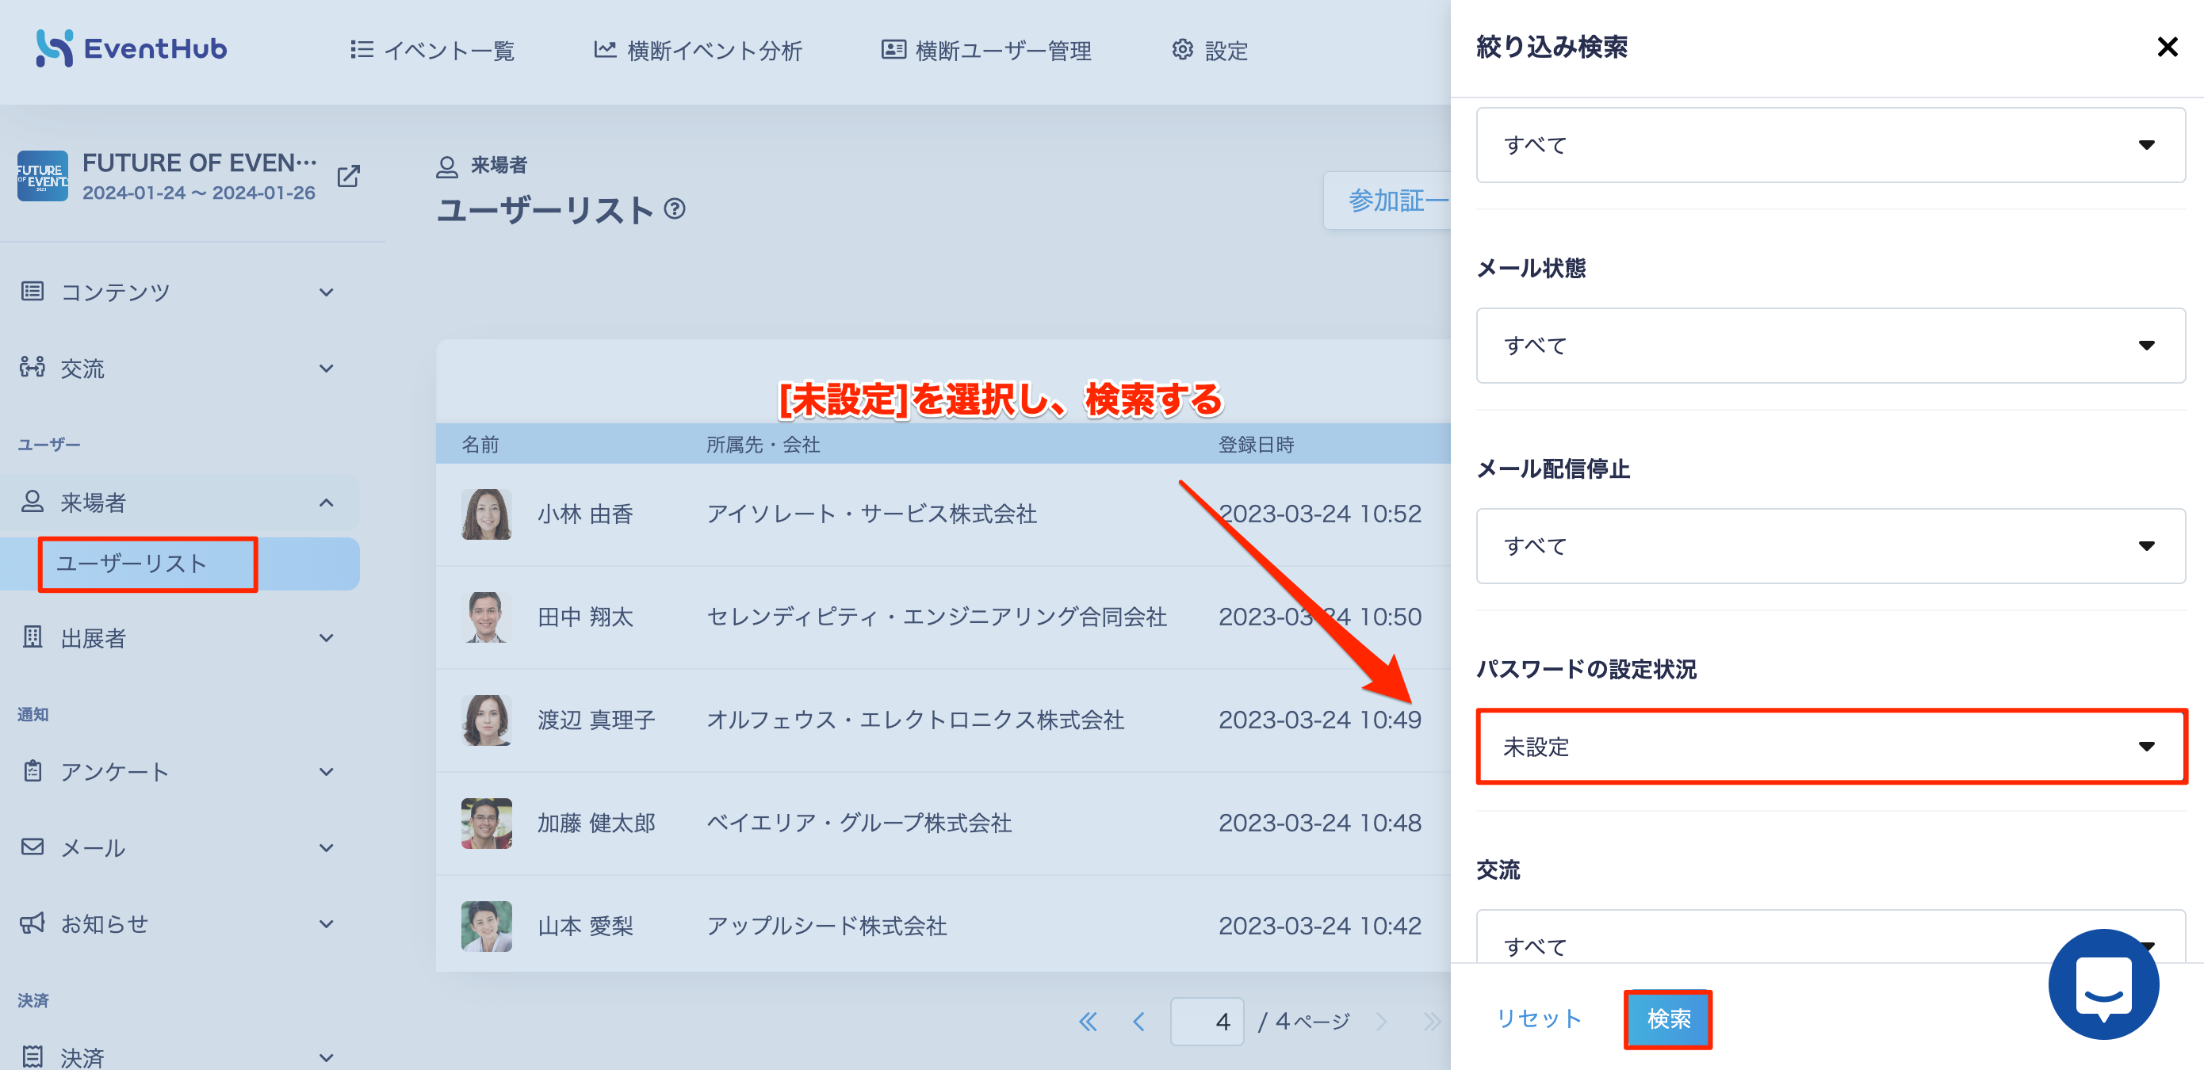Click the user management ID card icon
This screenshot has height=1070, width=2204.
pos(893,50)
